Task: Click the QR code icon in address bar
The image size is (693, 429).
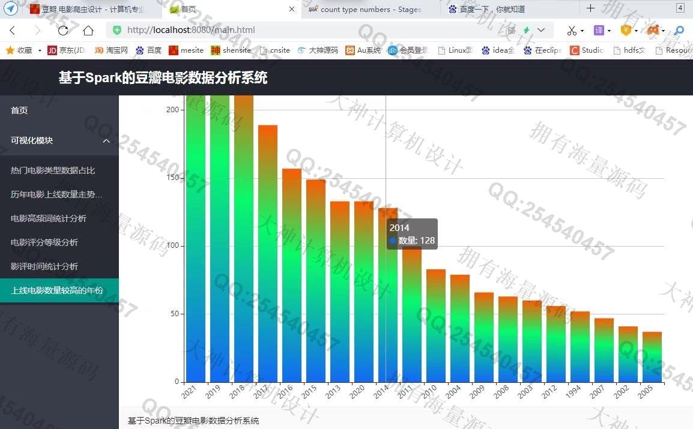Action: coord(511,30)
